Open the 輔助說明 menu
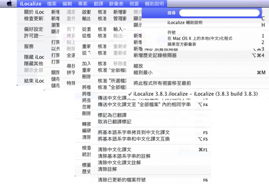The height and width of the screenshot is (184, 269). [154, 4]
